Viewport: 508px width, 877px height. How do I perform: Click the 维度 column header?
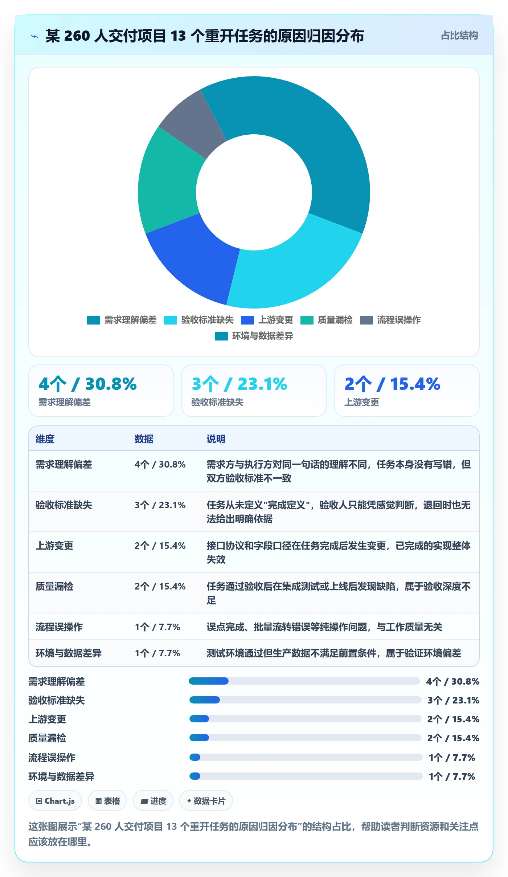(45, 439)
